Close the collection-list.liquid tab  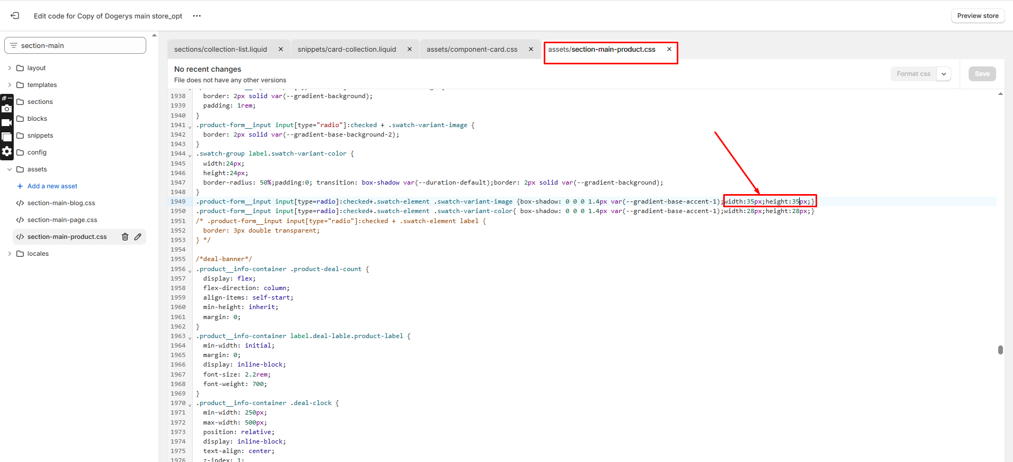pos(281,49)
